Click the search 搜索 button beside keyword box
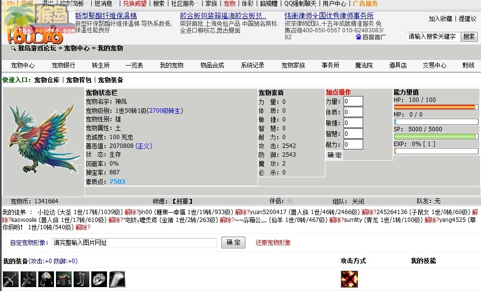The width and height of the screenshot is (481, 291). (x=469, y=36)
